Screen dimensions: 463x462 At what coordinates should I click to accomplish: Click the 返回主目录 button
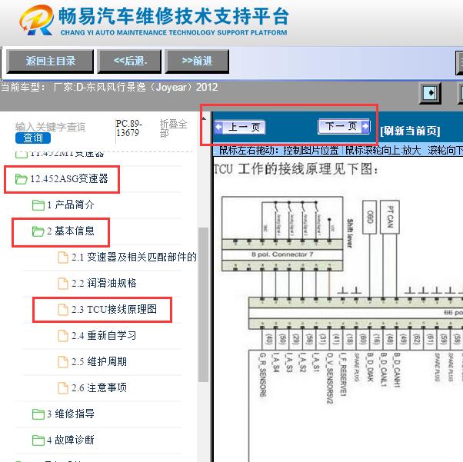tap(50, 61)
